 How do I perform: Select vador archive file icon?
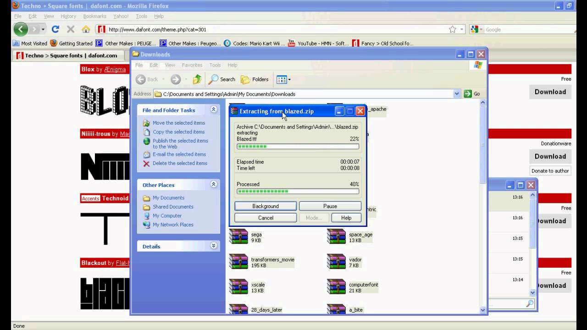(336, 262)
